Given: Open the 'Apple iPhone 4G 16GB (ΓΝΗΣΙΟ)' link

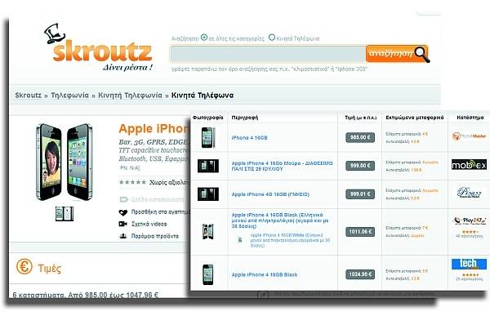Looking at the screenshot, I should [x=270, y=194].
